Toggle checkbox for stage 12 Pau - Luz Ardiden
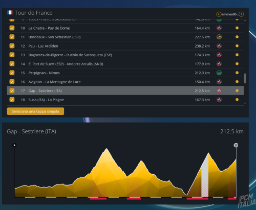This screenshot has height=210, width=256. [12, 46]
